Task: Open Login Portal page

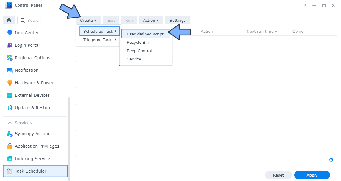Action: pos(27,45)
